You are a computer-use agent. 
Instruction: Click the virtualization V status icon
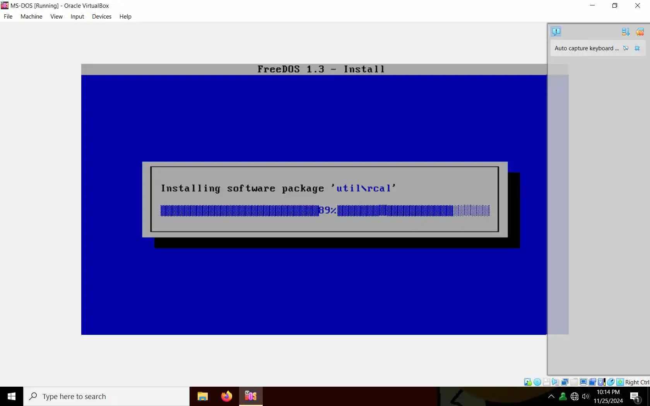(602, 382)
